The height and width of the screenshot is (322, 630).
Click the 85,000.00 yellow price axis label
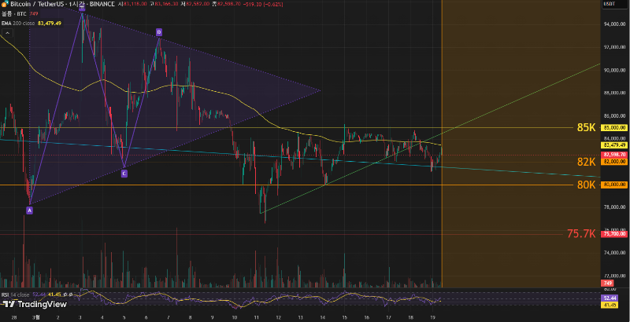[613, 127]
